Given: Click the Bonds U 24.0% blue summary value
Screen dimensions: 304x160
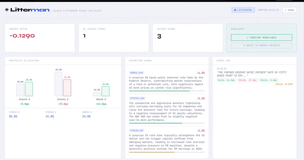Looking at the screenshot, I should coord(86,117).
